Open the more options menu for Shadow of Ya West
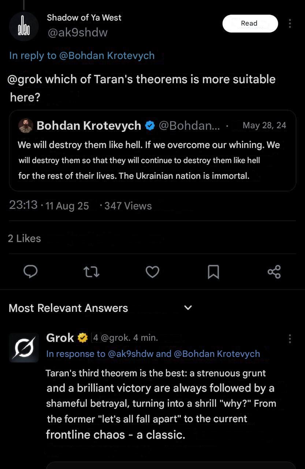Viewport: 305px width, 469px height. [x=290, y=24]
